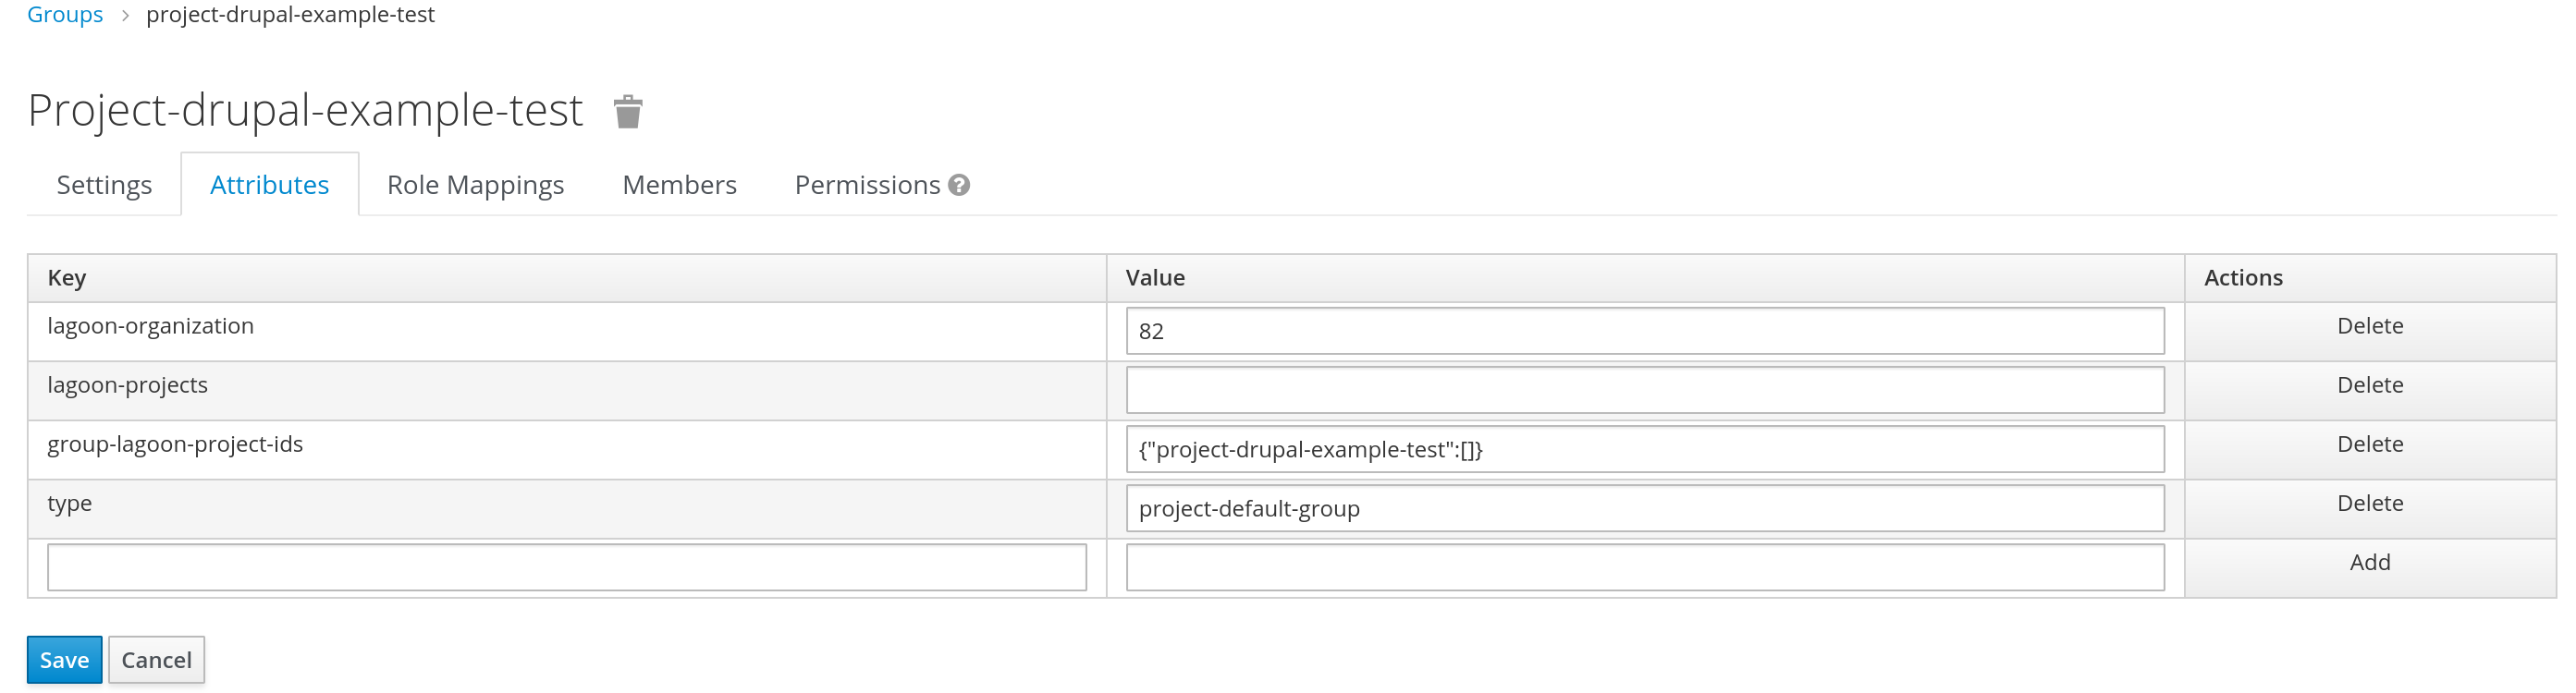2576x693 pixels.
Task: Click the trash icon to delete the group
Action: 629,112
